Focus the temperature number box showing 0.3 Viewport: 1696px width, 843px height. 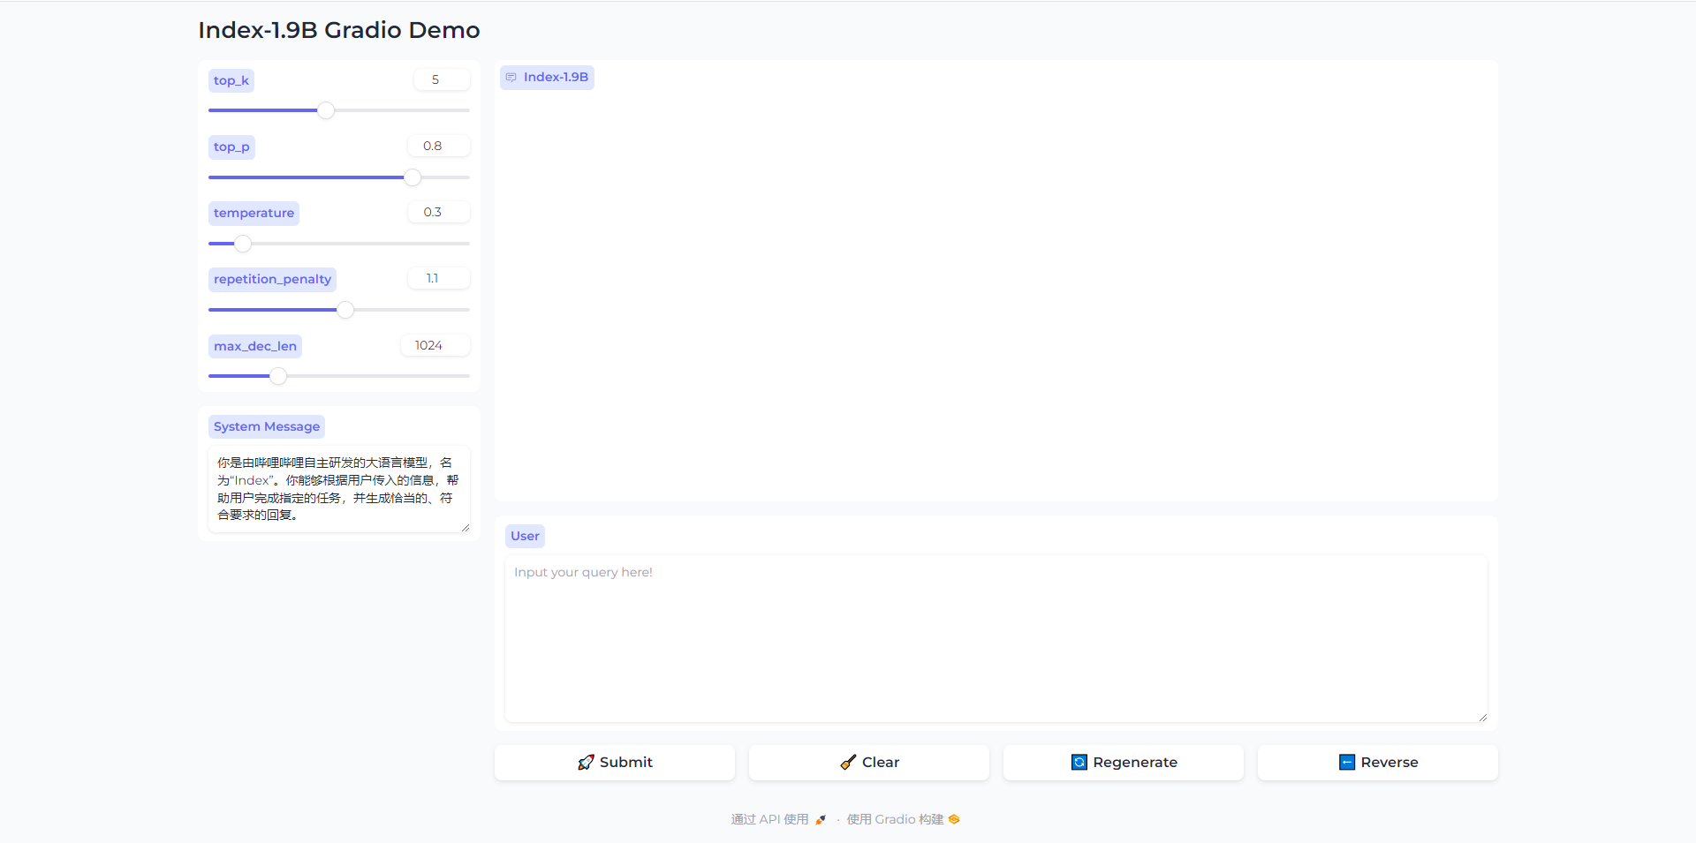click(439, 212)
